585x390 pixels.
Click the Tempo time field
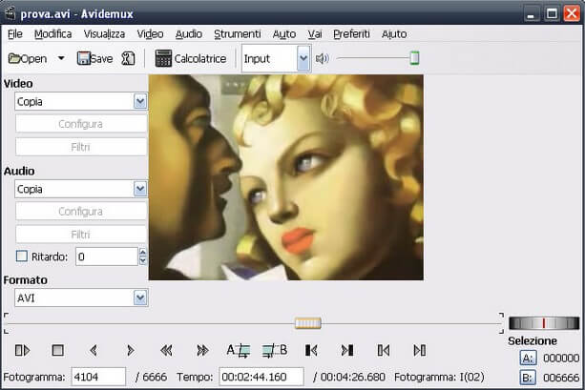coord(261,377)
